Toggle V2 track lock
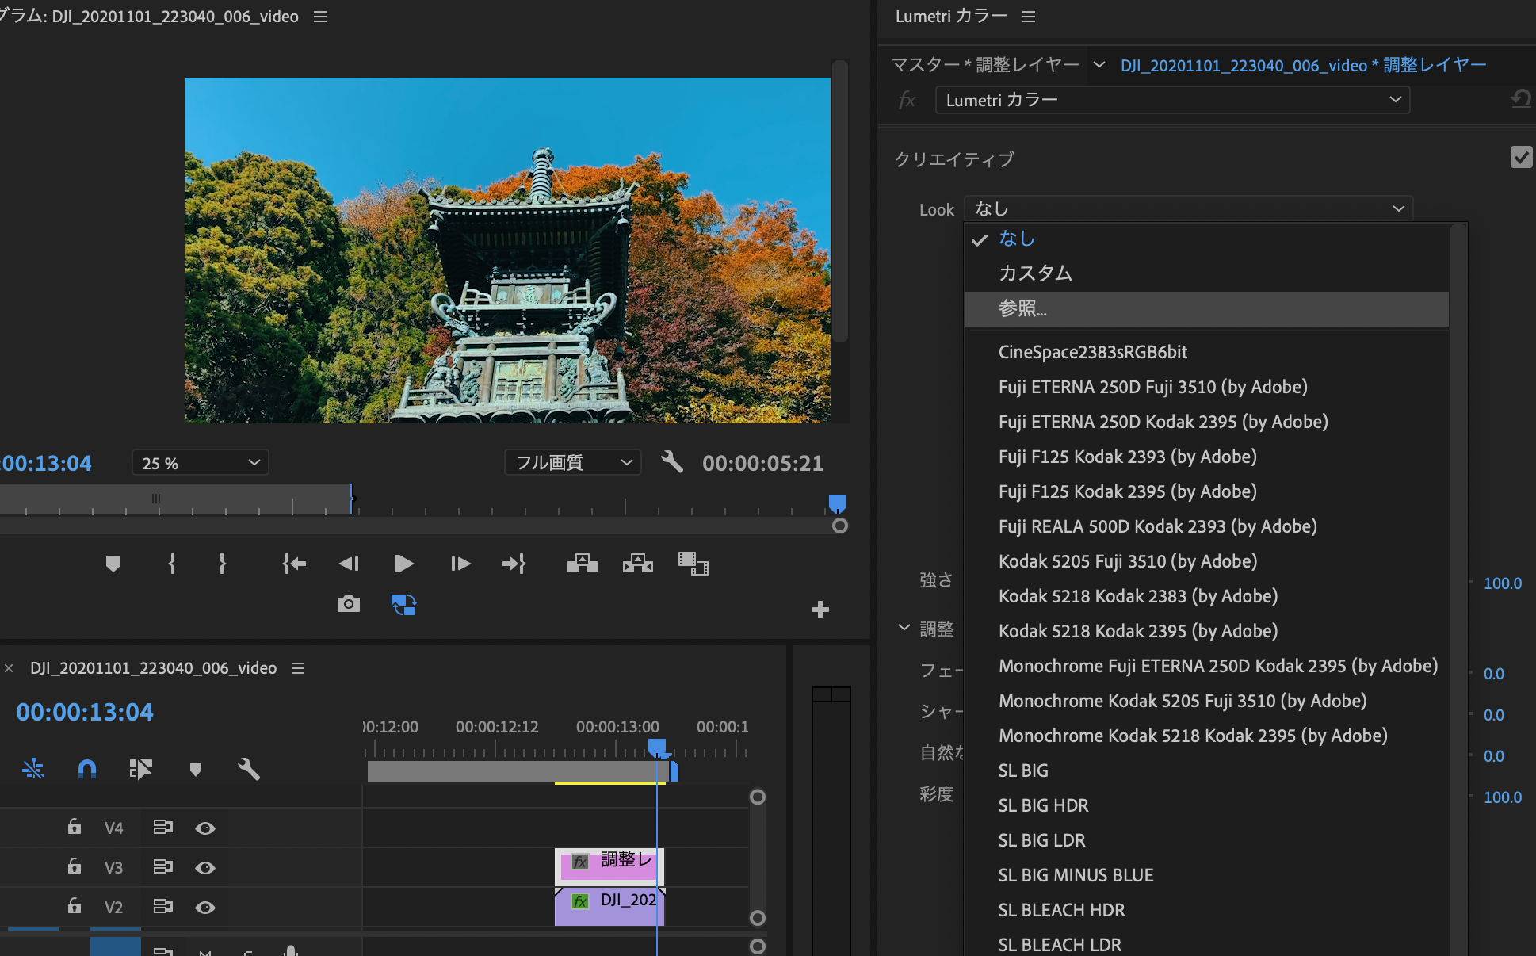 (x=75, y=905)
